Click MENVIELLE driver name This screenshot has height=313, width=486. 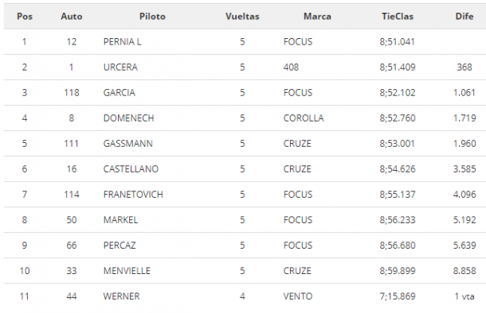click(127, 271)
